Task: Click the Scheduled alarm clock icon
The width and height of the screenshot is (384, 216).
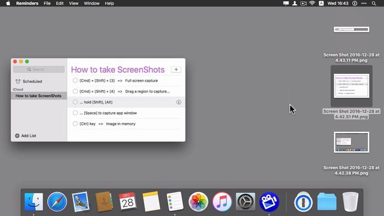Action: coord(18,82)
